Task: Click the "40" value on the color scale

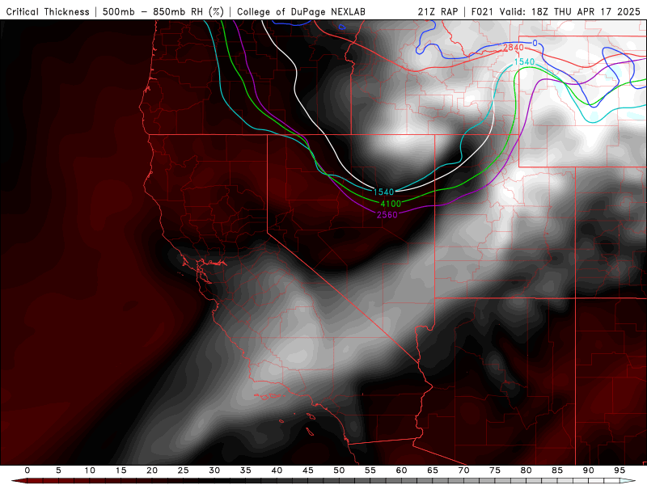Action: pos(277,470)
